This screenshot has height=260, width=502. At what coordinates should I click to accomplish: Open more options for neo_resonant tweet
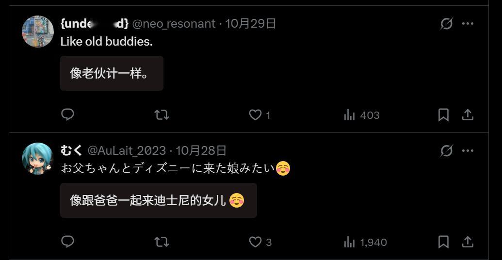click(468, 24)
